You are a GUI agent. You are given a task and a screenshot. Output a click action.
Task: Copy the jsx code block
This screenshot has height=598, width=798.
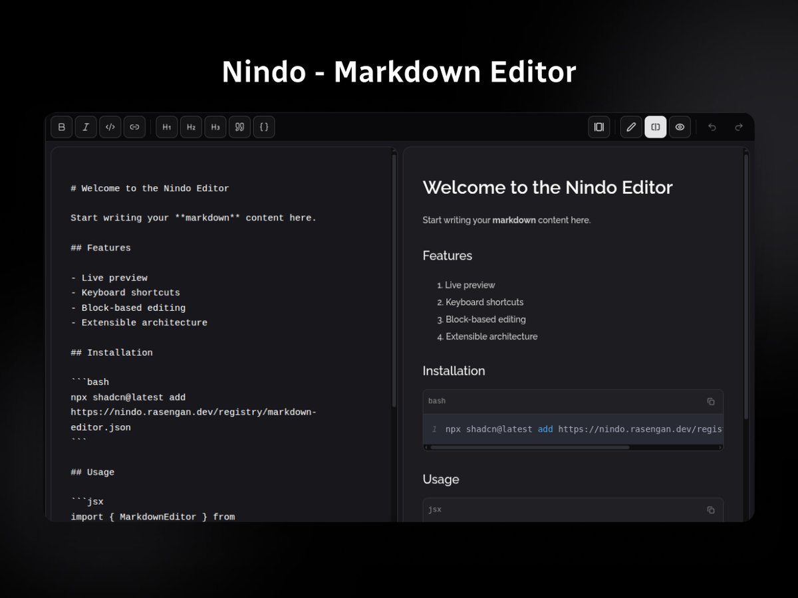click(711, 510)
